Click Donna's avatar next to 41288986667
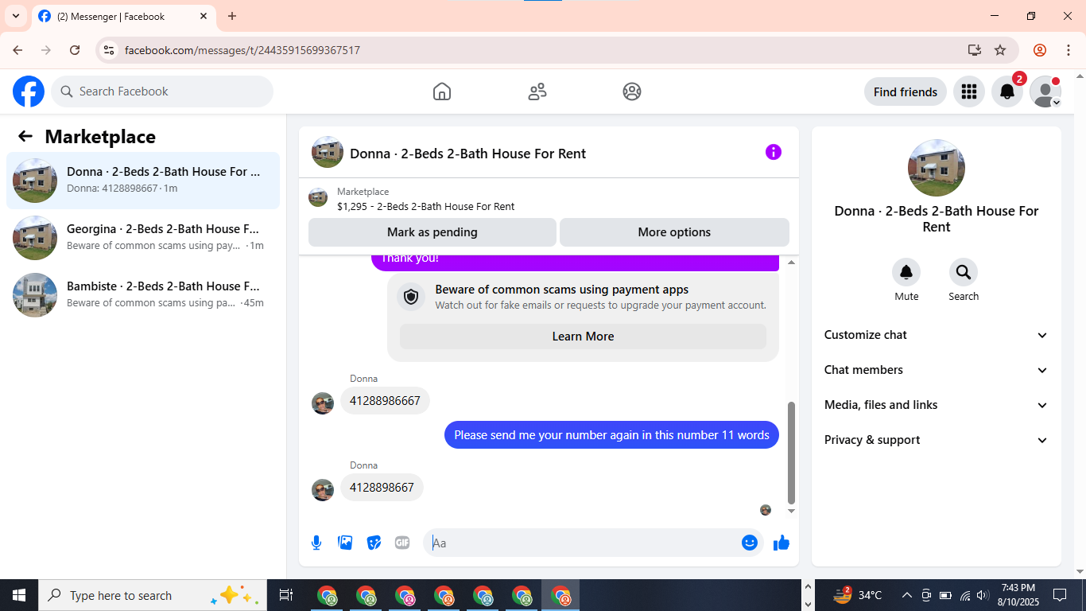Screen dimensions: 1086x611 click(x=323, y=403)
